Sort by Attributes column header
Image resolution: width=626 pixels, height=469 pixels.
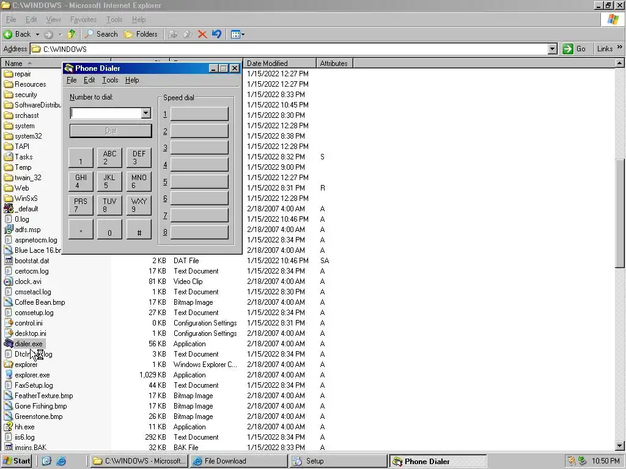[x=334, y=63]
